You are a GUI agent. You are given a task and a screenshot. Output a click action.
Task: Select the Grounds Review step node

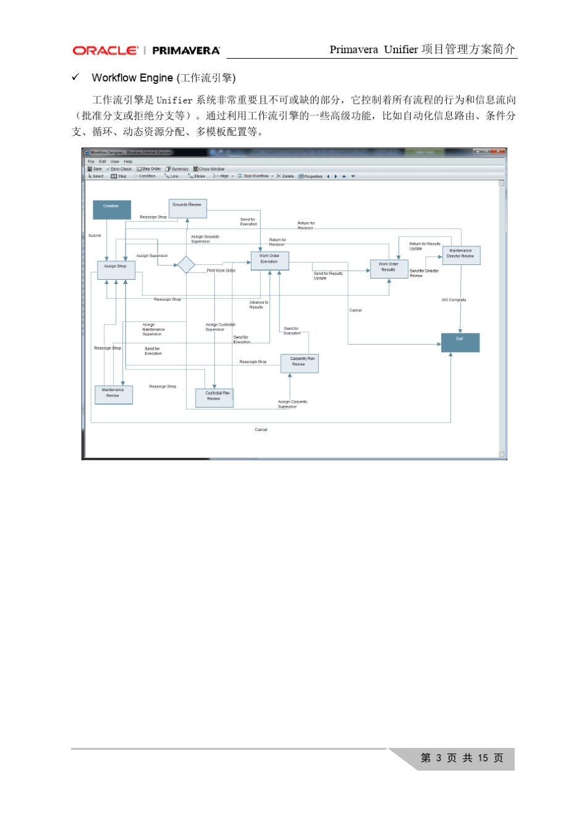click(188, 208)
